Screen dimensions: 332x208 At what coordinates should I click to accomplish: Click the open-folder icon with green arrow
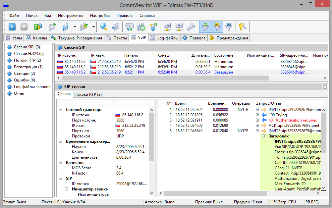point(52,27)
